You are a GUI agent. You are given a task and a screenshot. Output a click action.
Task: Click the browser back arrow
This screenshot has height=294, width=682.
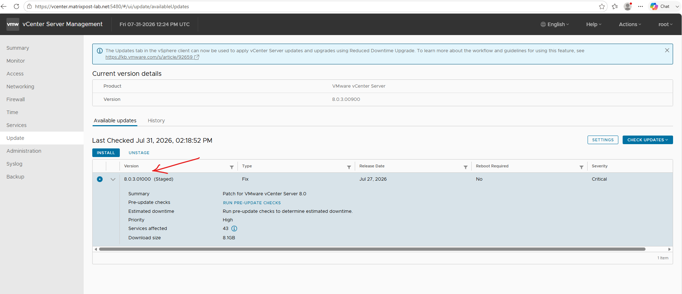[4, 6]
